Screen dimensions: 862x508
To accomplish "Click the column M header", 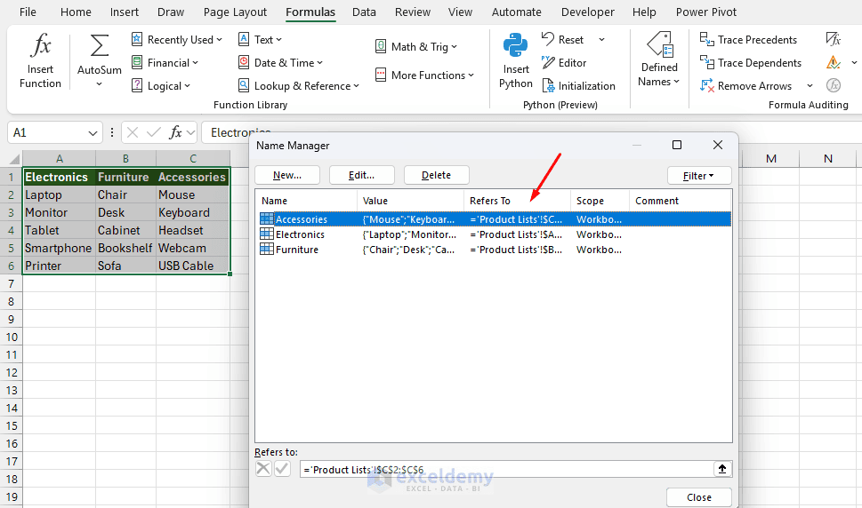I will [x=771, y=159].
